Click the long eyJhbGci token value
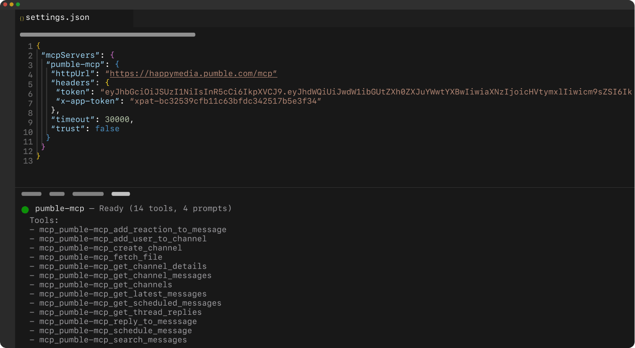The width and height of the screenshot is (635, 348). pyautogui.click(x=366, y=92)
